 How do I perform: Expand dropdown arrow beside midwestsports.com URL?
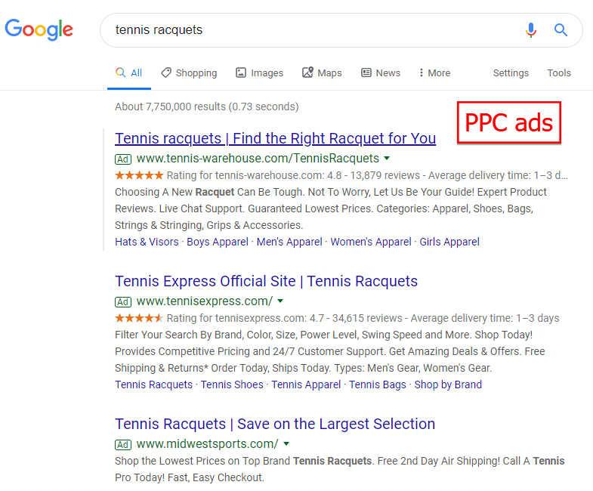[x=286, y=443]
